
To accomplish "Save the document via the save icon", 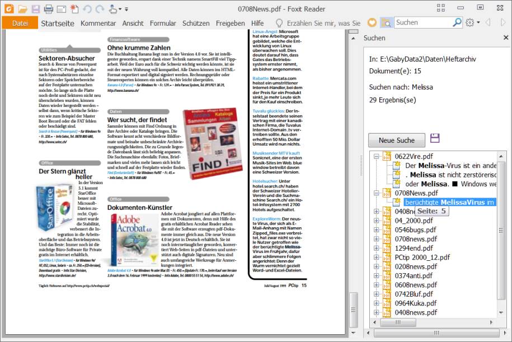I will click(35, 9).
